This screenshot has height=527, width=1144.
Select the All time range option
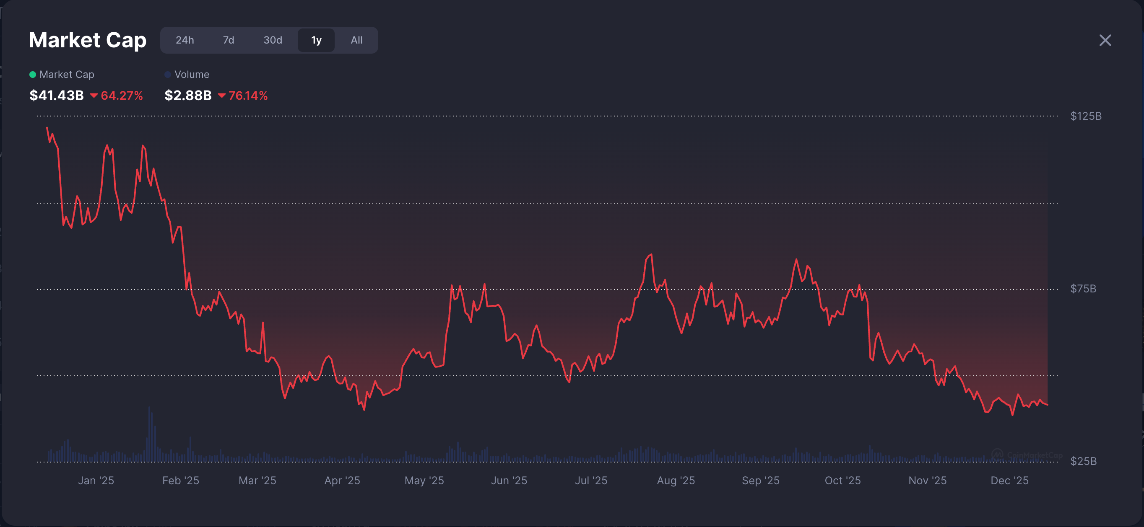356,40
